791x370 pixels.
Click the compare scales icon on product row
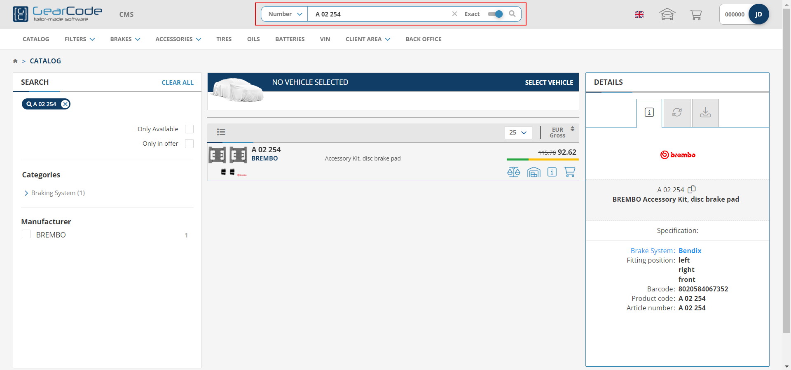tap(513, 172)
